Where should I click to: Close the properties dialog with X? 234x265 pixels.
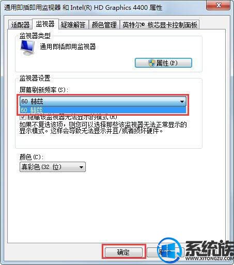click(218, 5)
